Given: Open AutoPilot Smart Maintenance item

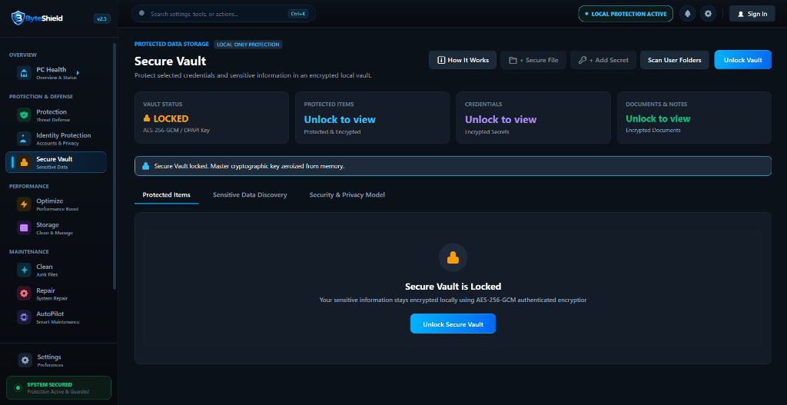Looking at the screenshot, I should click(x=55, y=317).
